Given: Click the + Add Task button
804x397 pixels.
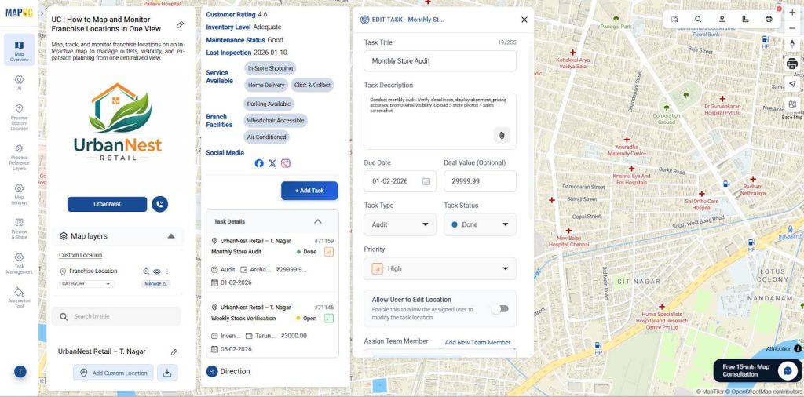Looking at the screenshot, I should [309, 191].
